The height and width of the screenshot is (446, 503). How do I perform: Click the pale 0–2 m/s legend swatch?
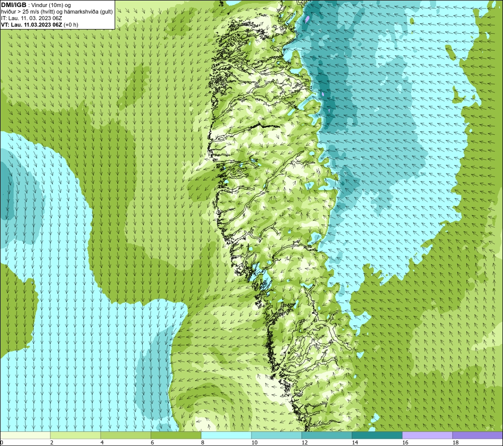pyautogui.click(x=25, y=435)
